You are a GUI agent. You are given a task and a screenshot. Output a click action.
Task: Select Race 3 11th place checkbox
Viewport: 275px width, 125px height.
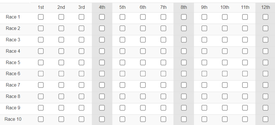point(245,40)
